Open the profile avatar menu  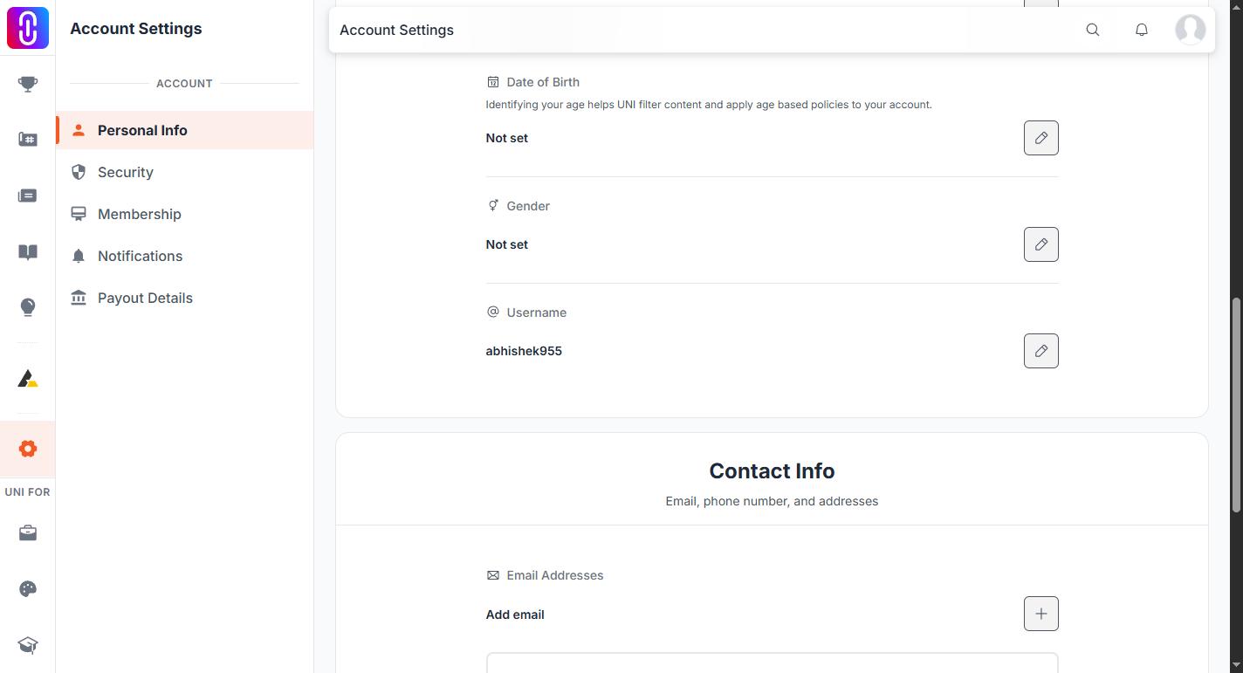pyautogui.click(x=1191, y=30)
